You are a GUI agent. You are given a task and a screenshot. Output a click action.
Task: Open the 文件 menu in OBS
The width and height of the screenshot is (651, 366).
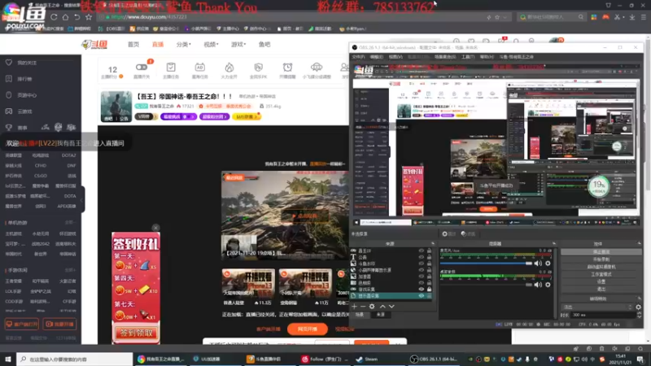click(358, 57)
